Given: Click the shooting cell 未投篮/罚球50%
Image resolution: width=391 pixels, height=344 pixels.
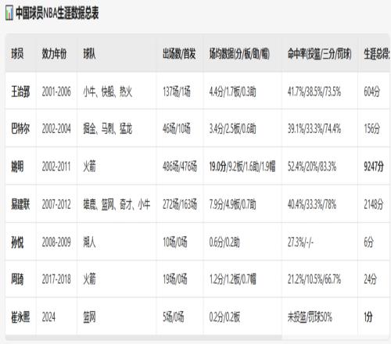Looking at the screenshot, I should click(x=310, y=317).
